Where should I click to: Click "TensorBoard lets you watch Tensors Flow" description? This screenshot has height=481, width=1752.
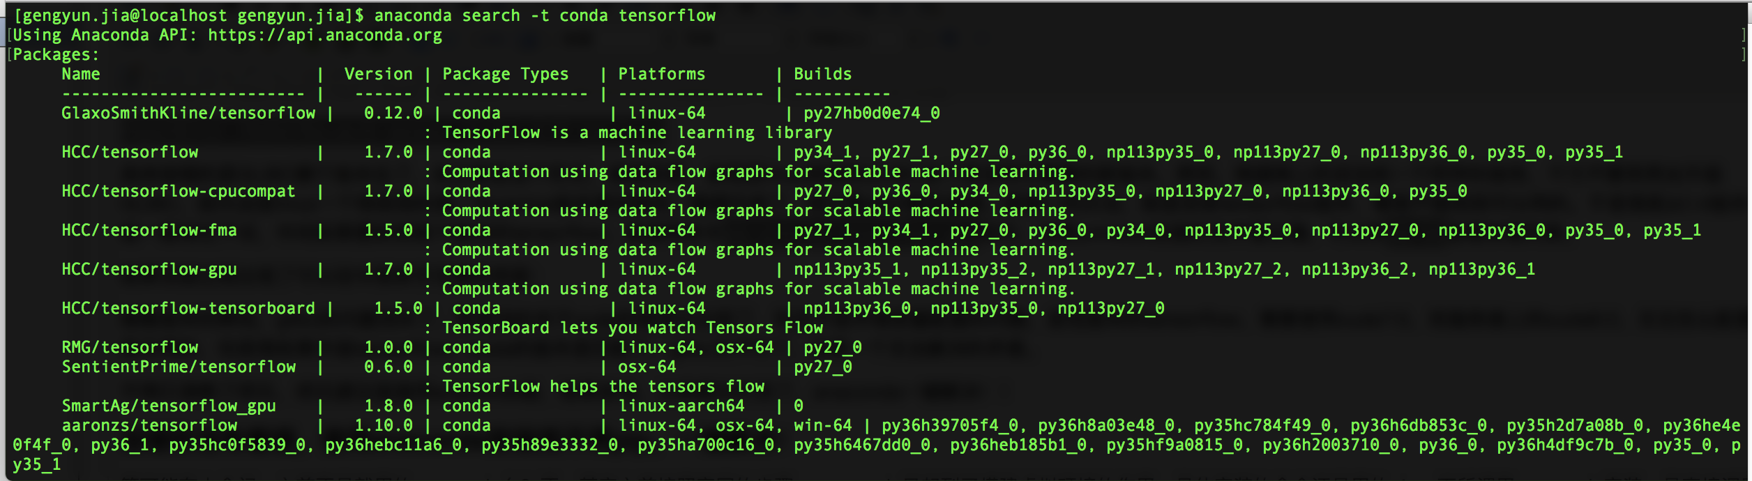click(633, 328)
